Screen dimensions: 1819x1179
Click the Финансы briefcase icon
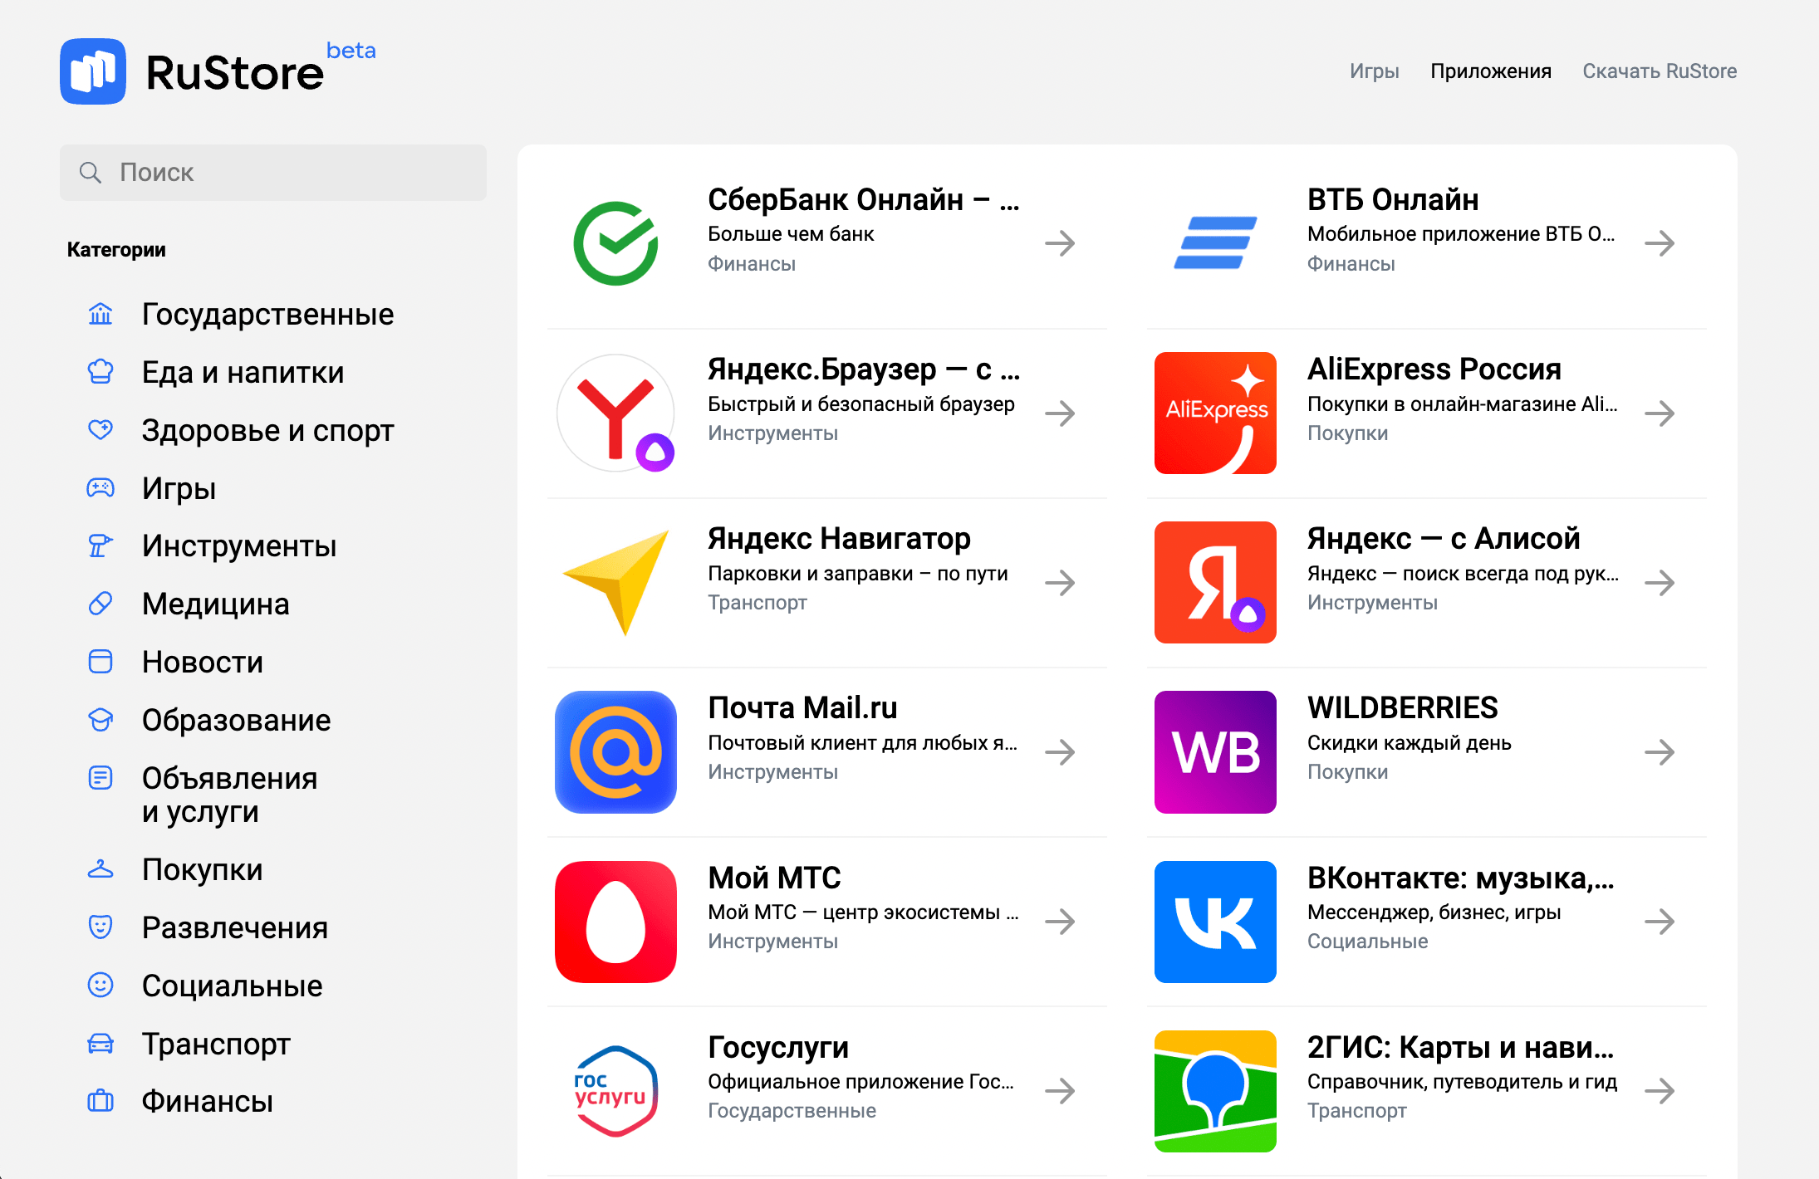coord(101,1101)
